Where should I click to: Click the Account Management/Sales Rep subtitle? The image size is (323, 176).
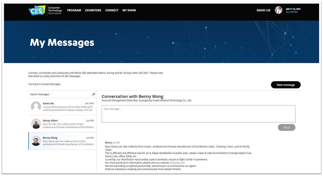point(146,100)
